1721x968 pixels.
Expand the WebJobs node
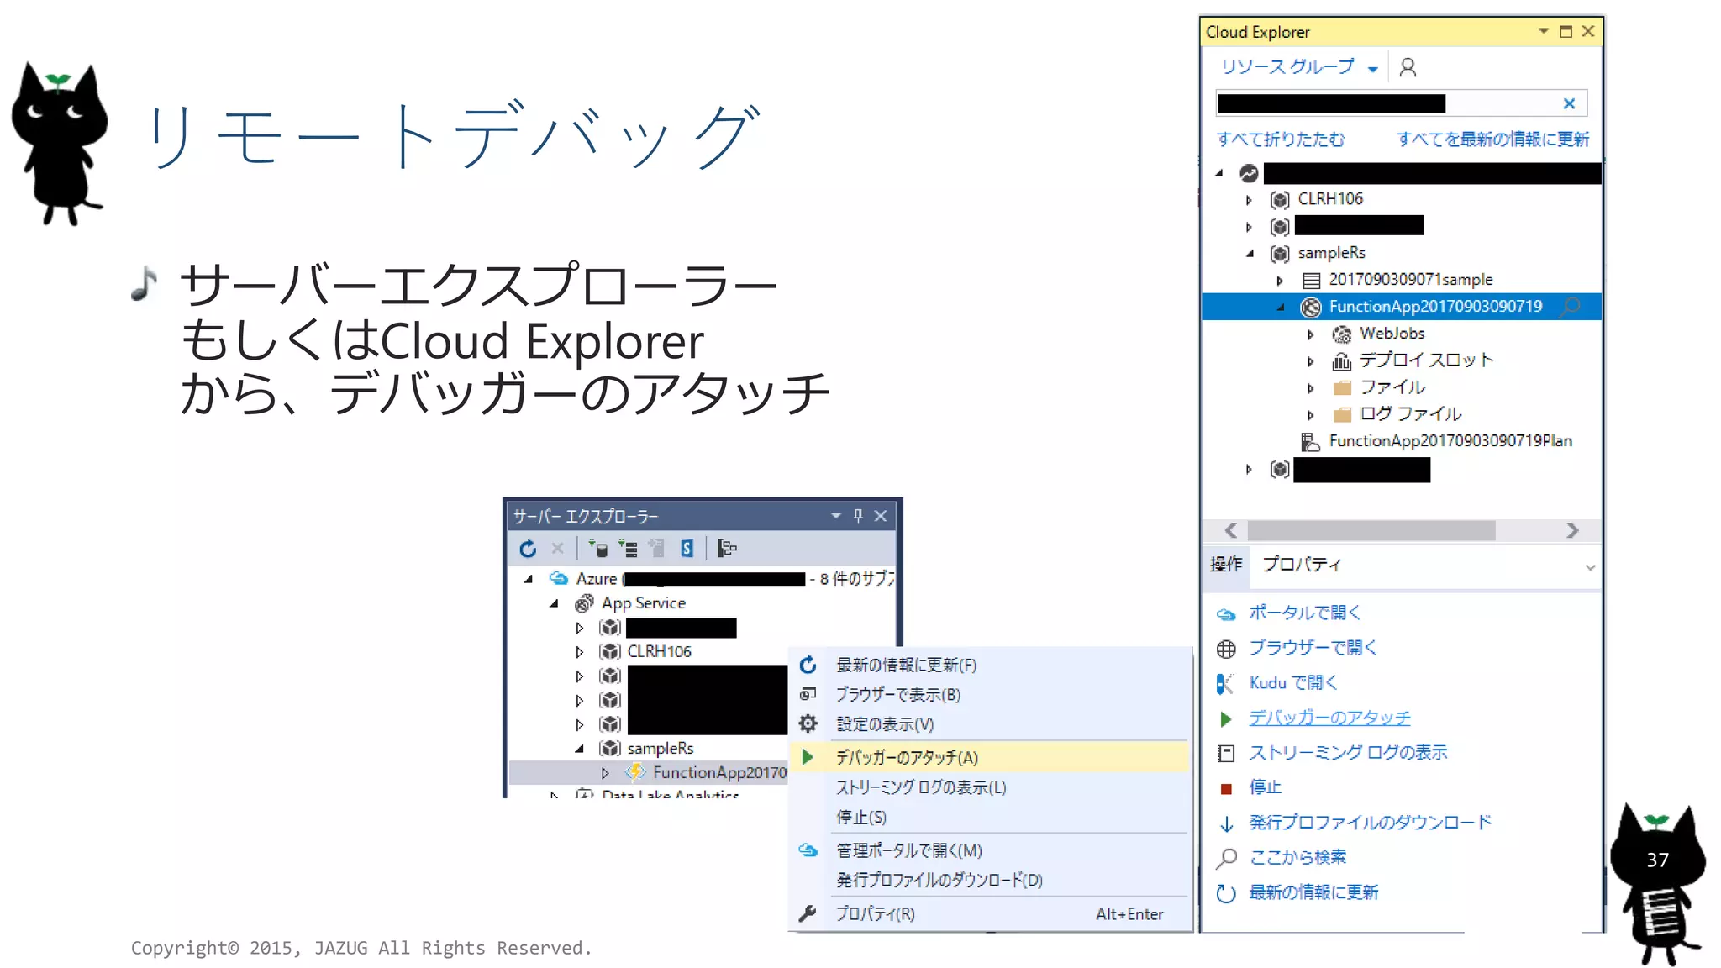(x=1310, y=334)
